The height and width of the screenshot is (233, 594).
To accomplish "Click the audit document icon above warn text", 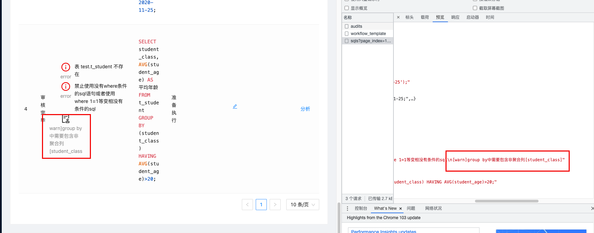I will 66,119.
